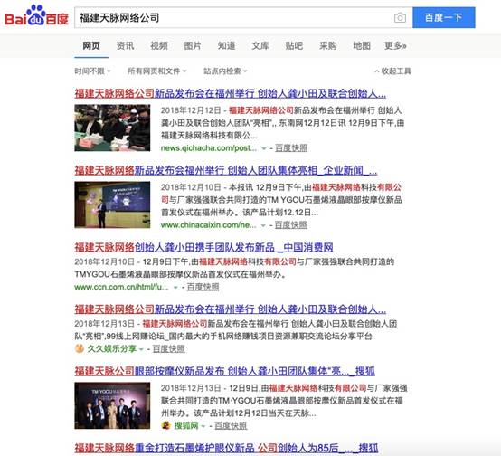
Task: Switch to the 资讯 tab
Action: (125, 46)
